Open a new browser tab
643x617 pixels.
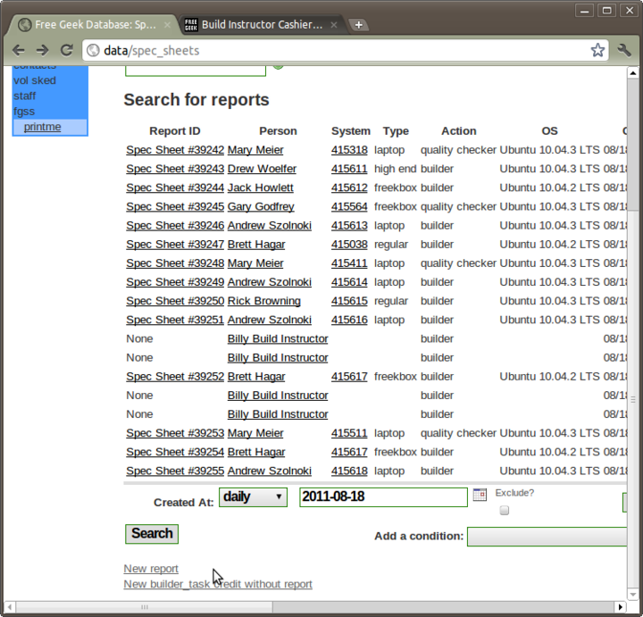[x=358, y=25]
